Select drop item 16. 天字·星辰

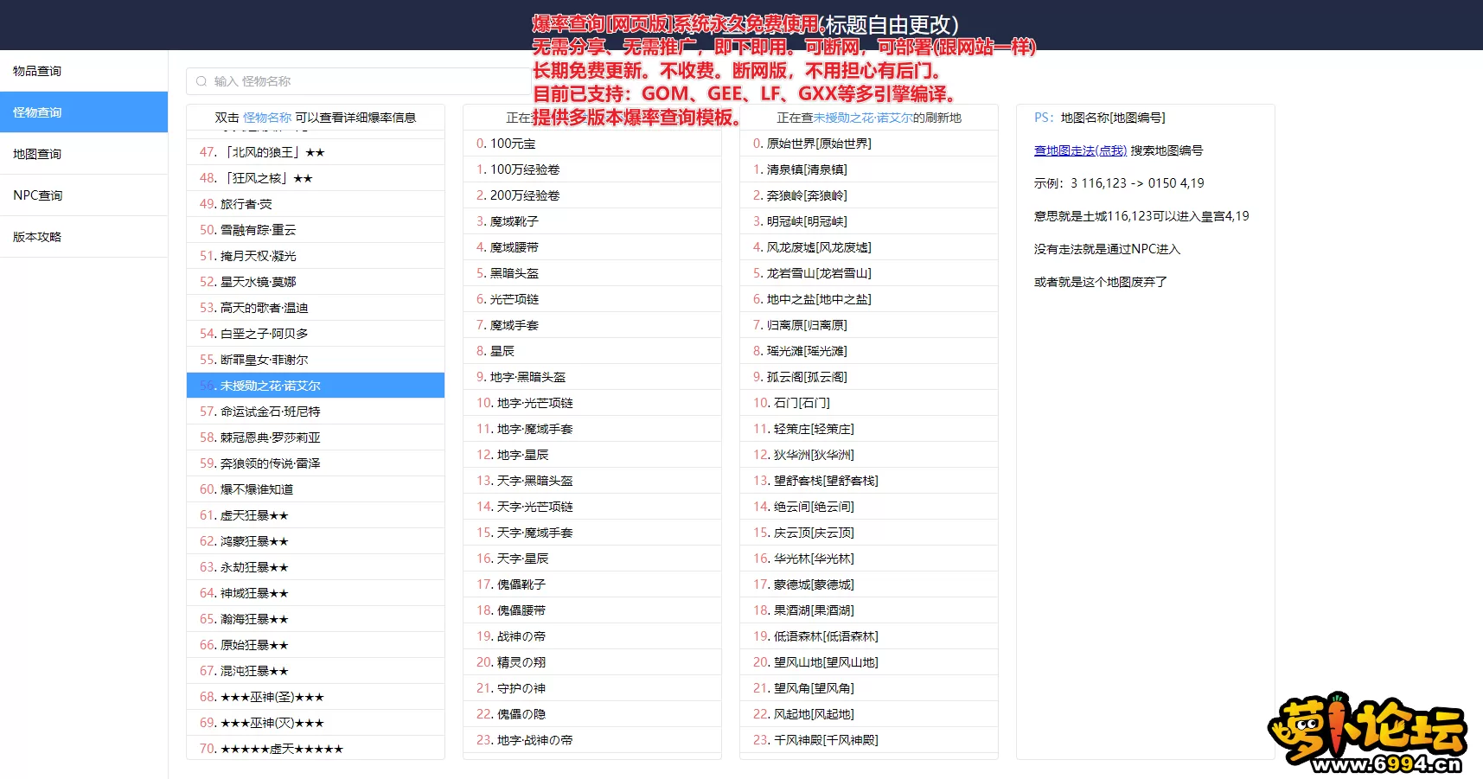pos(592,559)
